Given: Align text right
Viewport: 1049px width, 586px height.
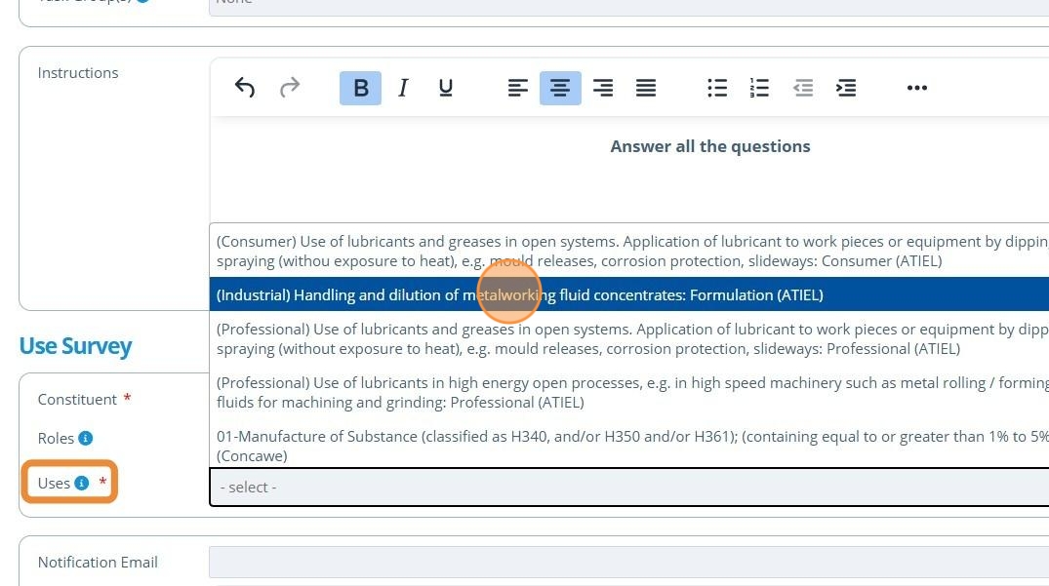Looking at the screenshot, I should point(603,88).
